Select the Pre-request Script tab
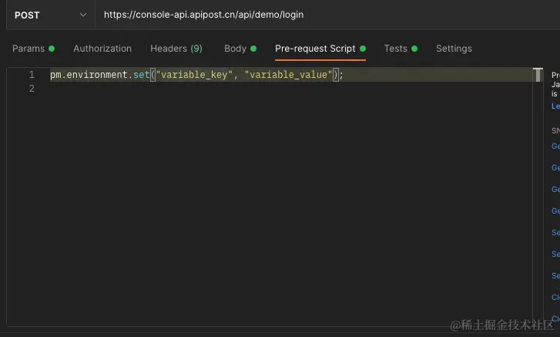This screenshot has width=560, height=337. 320,49
